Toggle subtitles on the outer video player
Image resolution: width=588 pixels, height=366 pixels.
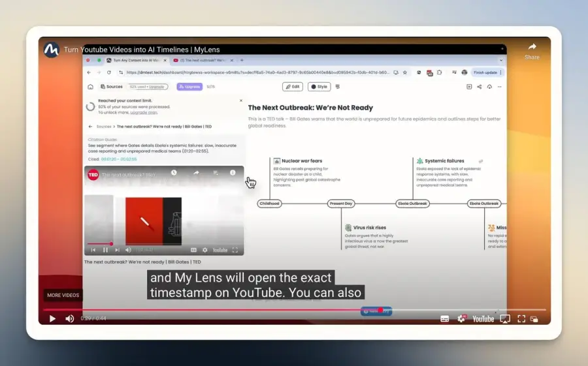445,319
